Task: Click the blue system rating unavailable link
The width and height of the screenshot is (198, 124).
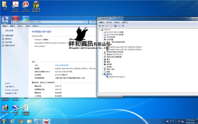Action: 62,65
